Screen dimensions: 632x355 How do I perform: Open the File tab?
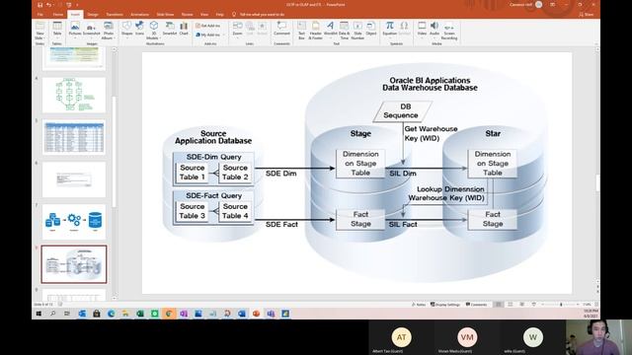(x=39, y=15)
